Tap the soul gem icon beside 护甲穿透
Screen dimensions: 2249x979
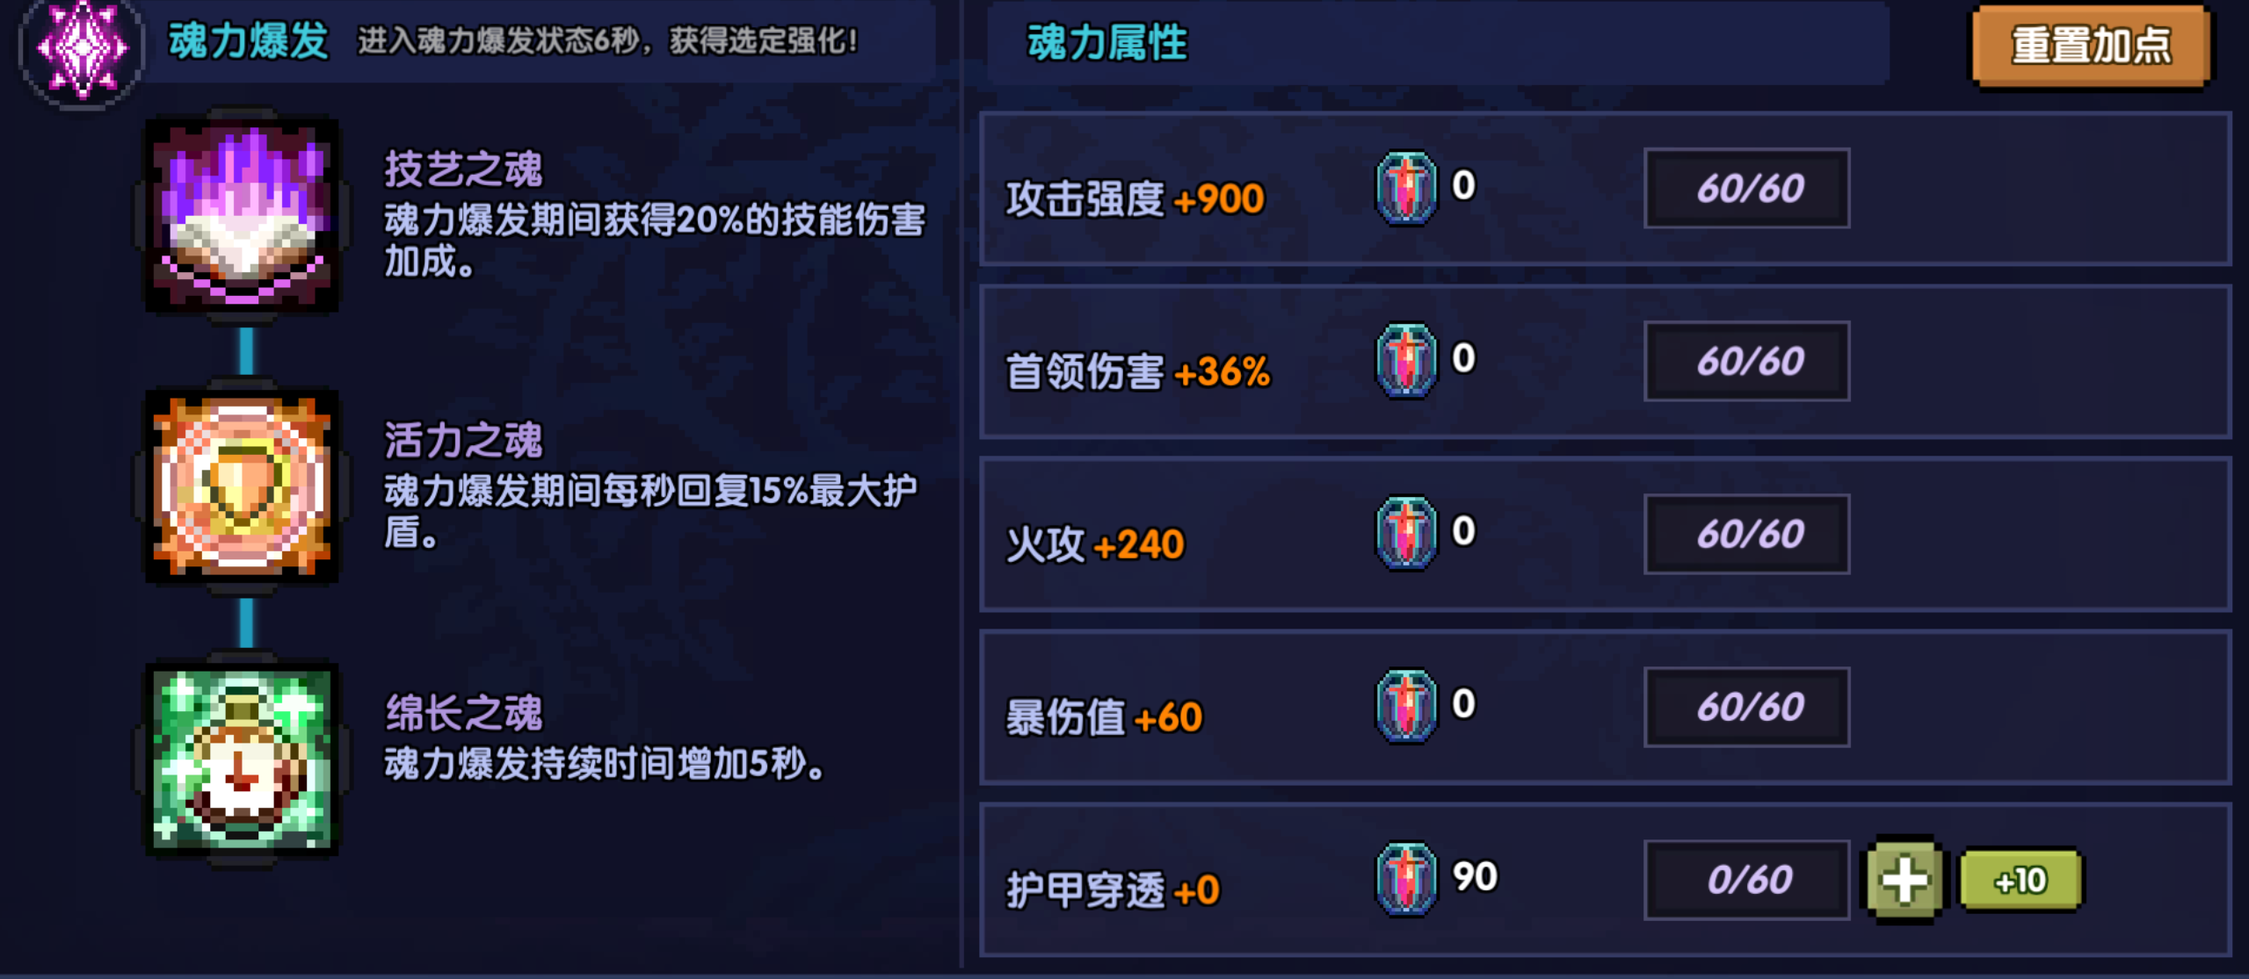coord(1406,880)
